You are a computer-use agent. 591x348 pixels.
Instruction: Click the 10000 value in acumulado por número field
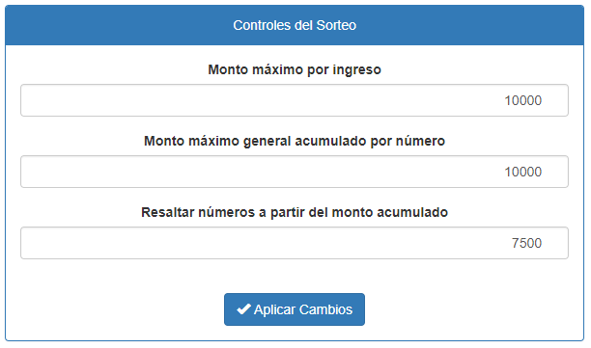(x=523, y=172)
